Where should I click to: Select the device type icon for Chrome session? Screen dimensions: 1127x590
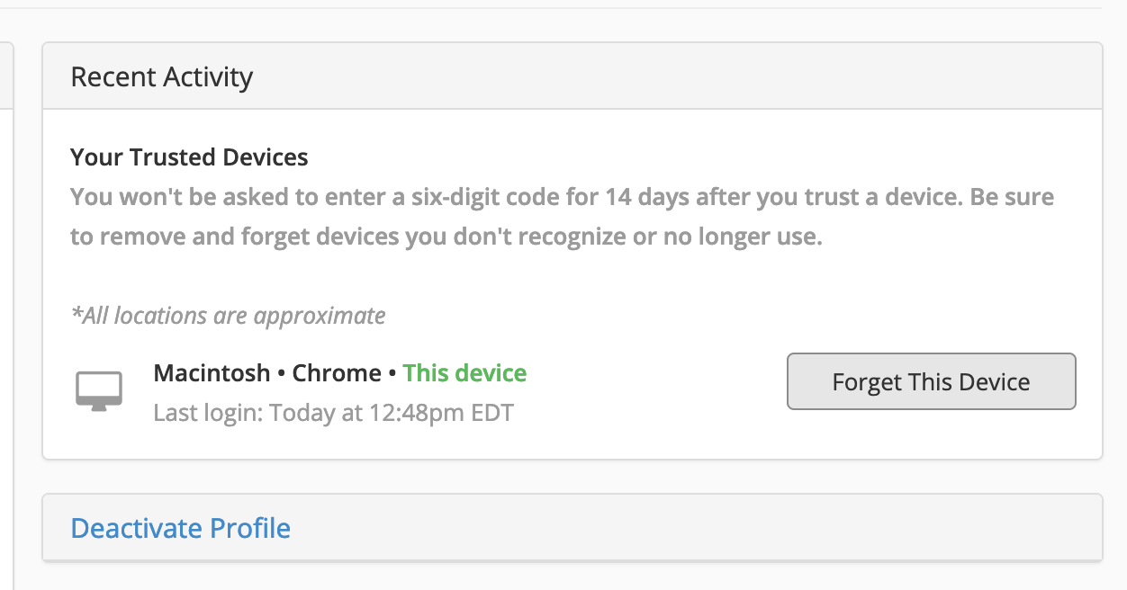(99, 389)
